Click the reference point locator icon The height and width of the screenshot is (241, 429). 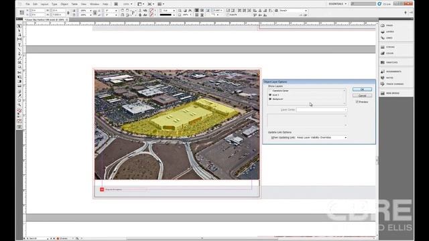click(x=22, y=13)
